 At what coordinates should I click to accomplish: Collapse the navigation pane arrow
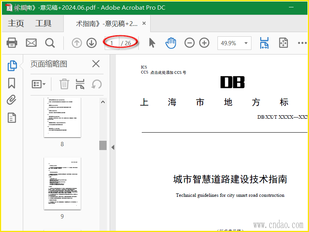click(x=113, y=147)
